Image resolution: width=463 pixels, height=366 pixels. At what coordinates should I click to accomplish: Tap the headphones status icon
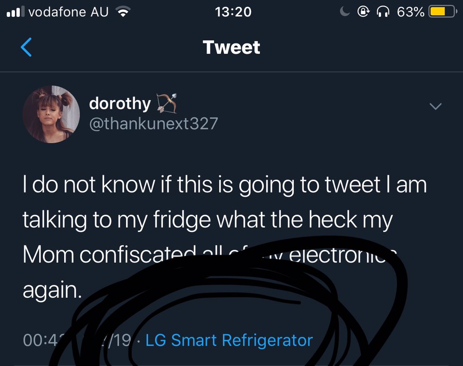click(383, 12)
